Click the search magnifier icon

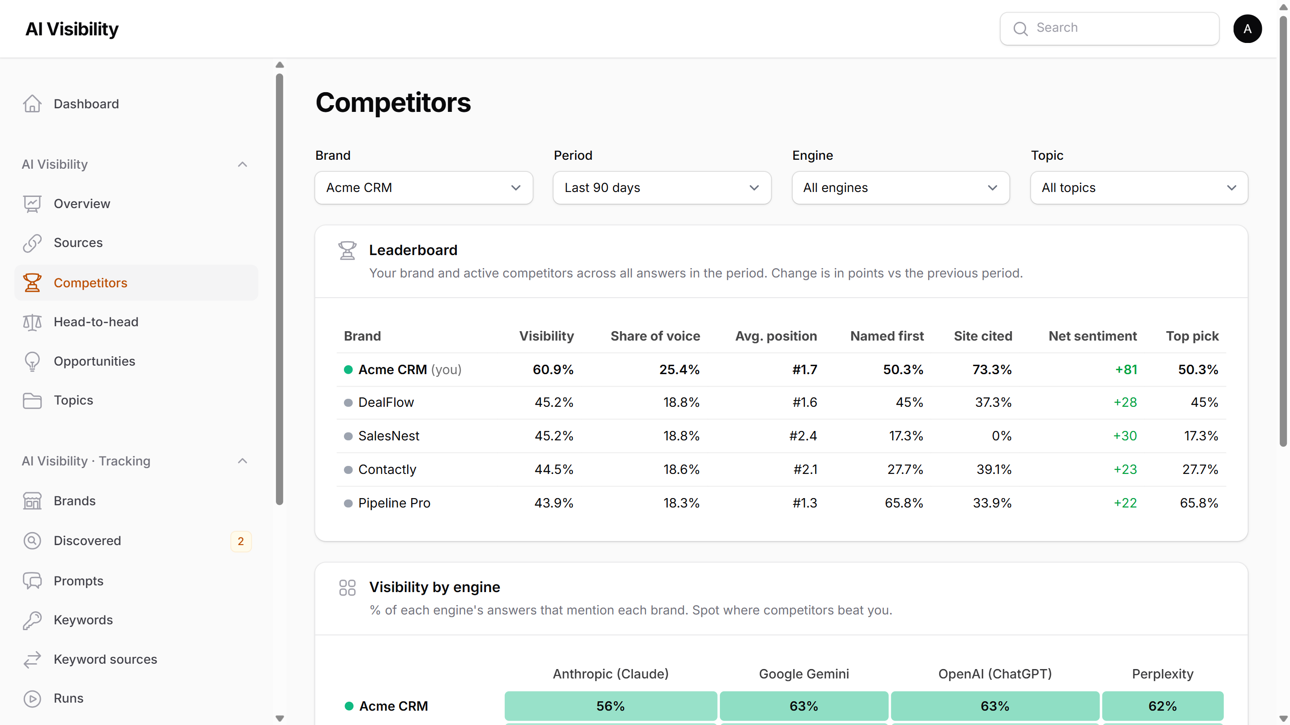pos(1021,29)
